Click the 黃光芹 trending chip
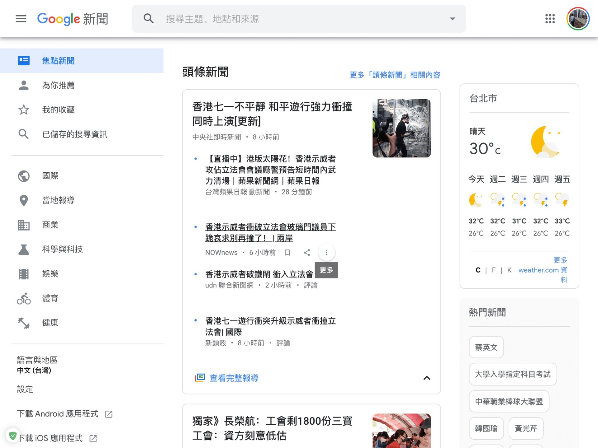 (526, 428)
